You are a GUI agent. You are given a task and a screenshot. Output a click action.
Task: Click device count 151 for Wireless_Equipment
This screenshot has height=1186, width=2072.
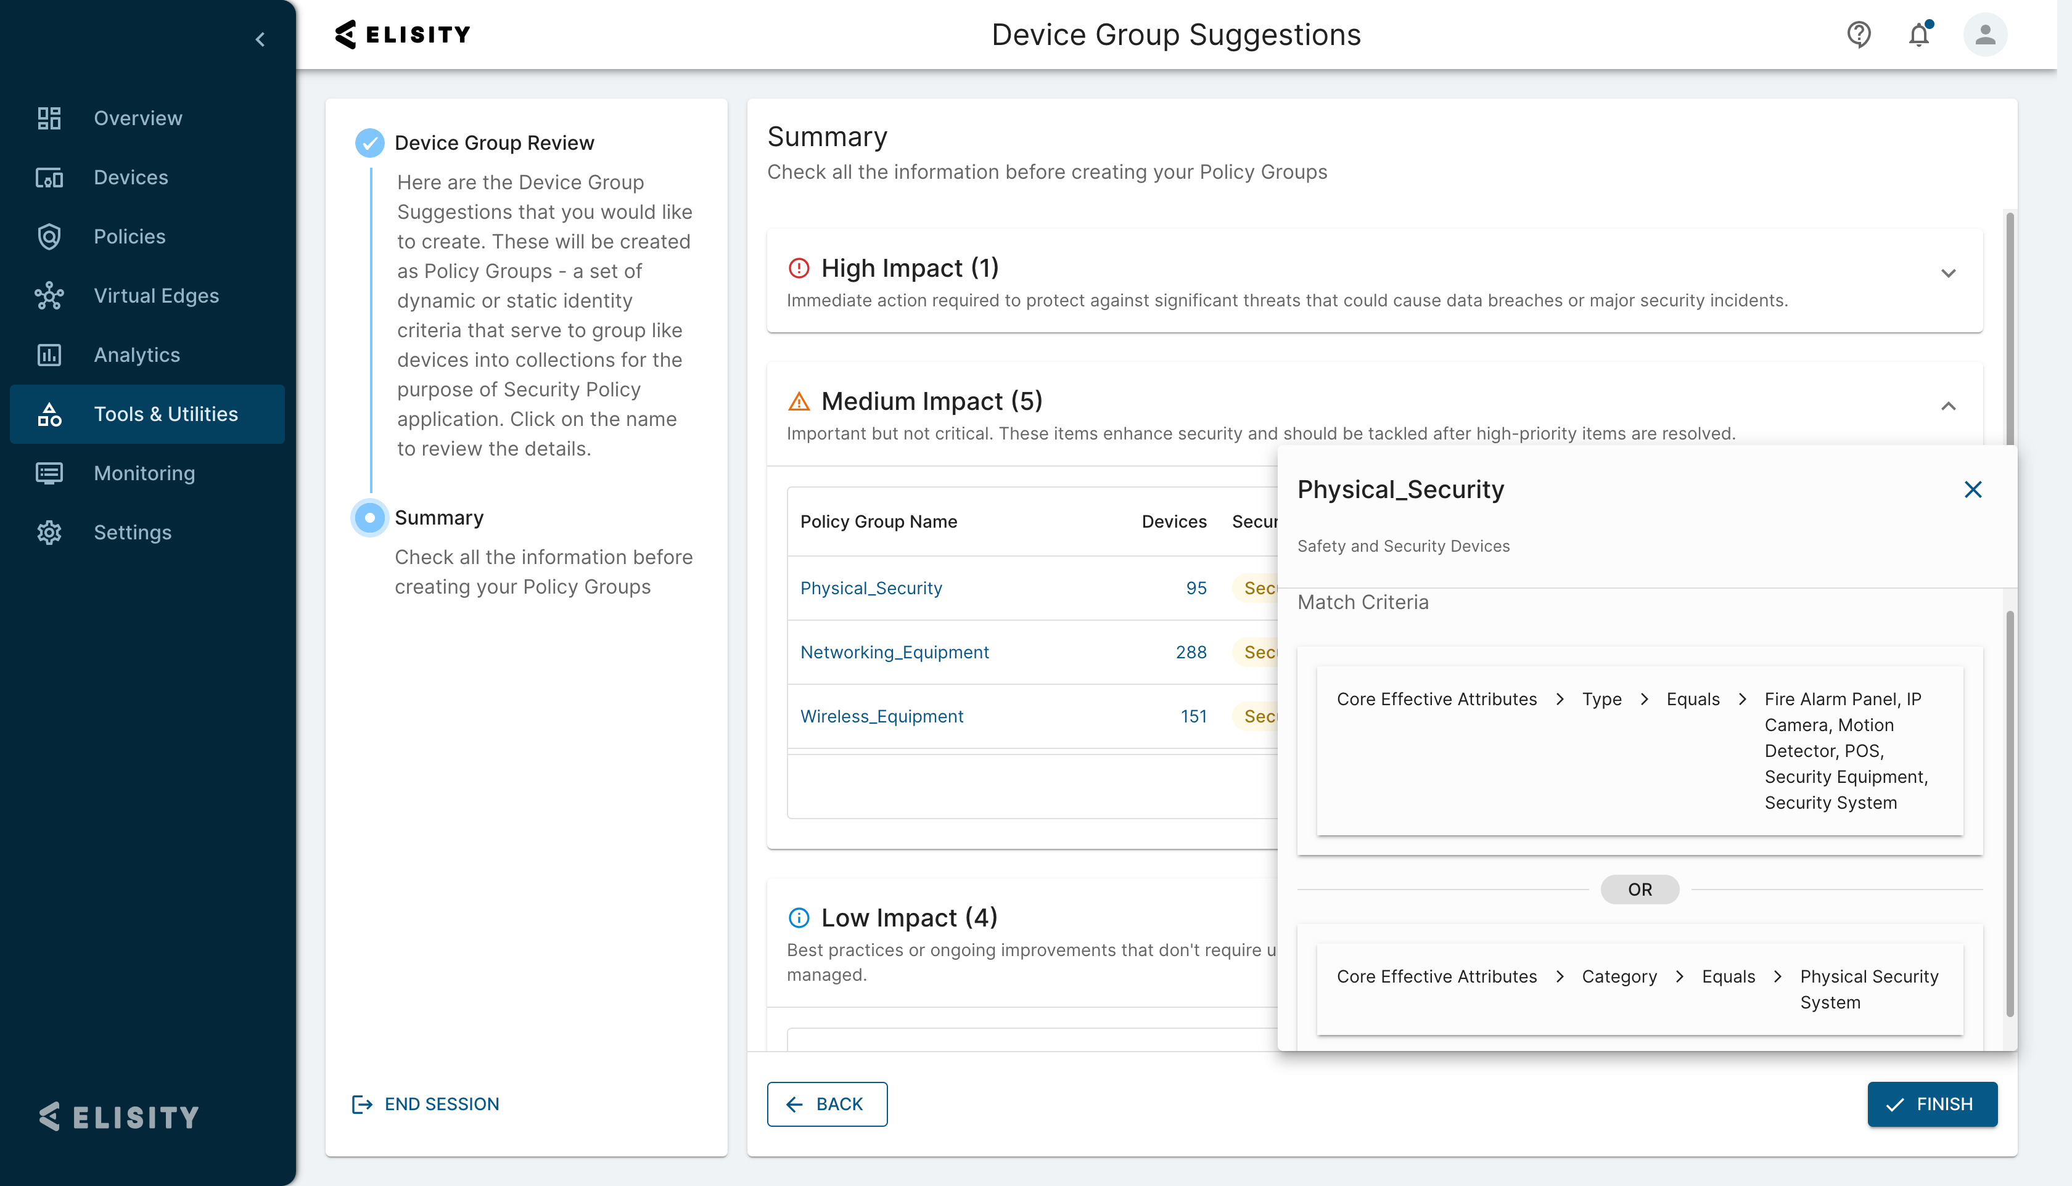coord(1193,717)
